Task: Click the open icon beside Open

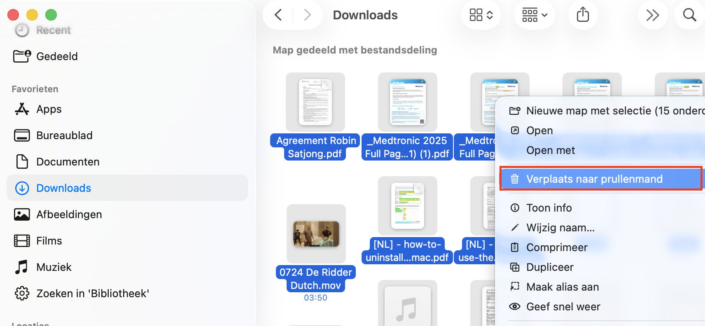Action: coord(515,130)
